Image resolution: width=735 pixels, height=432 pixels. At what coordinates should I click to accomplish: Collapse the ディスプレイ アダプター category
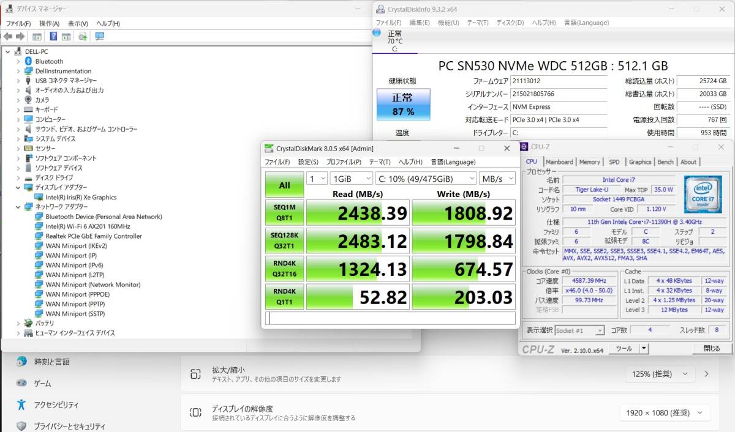click(18, 187)
